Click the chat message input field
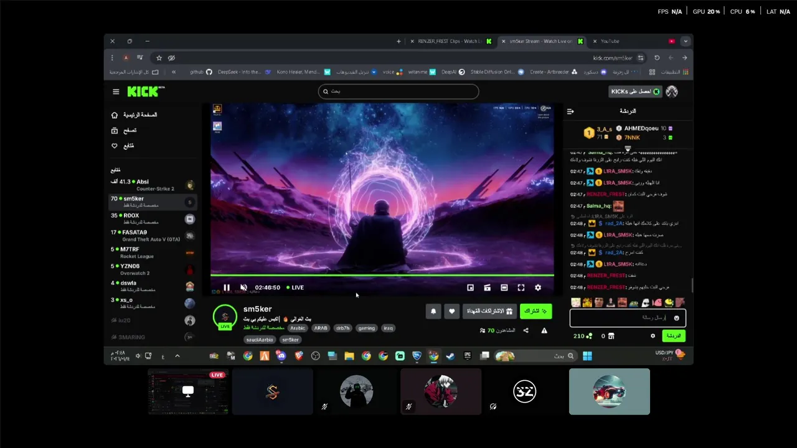The image size is (797, 448). pos(628,318)
